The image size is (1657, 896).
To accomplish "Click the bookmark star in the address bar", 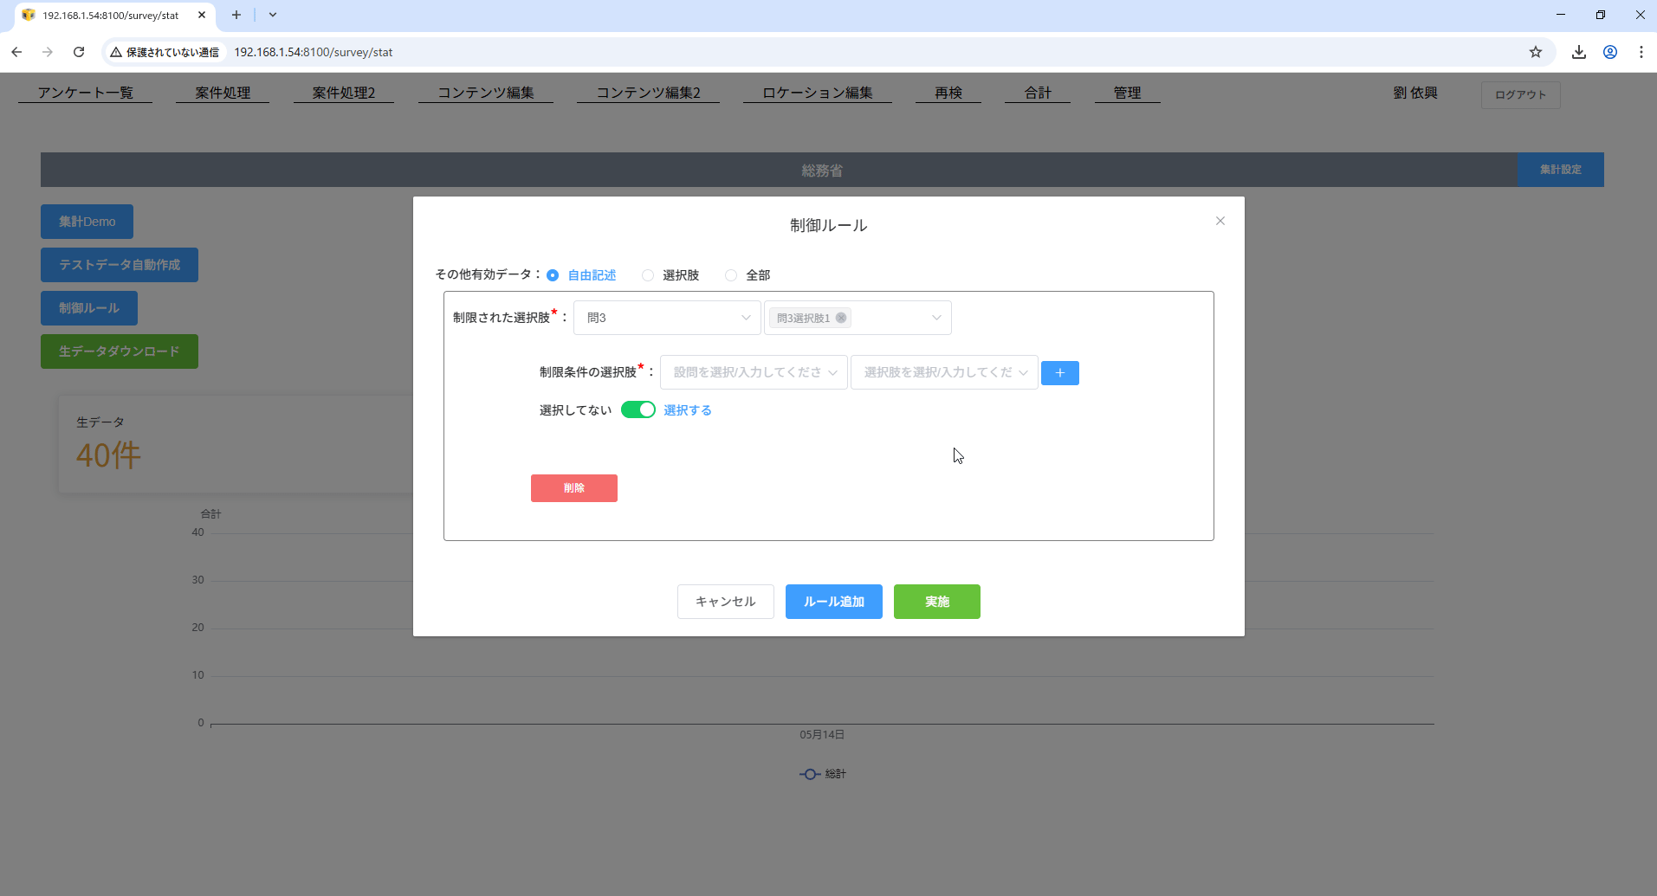I will pos(1536,52).
